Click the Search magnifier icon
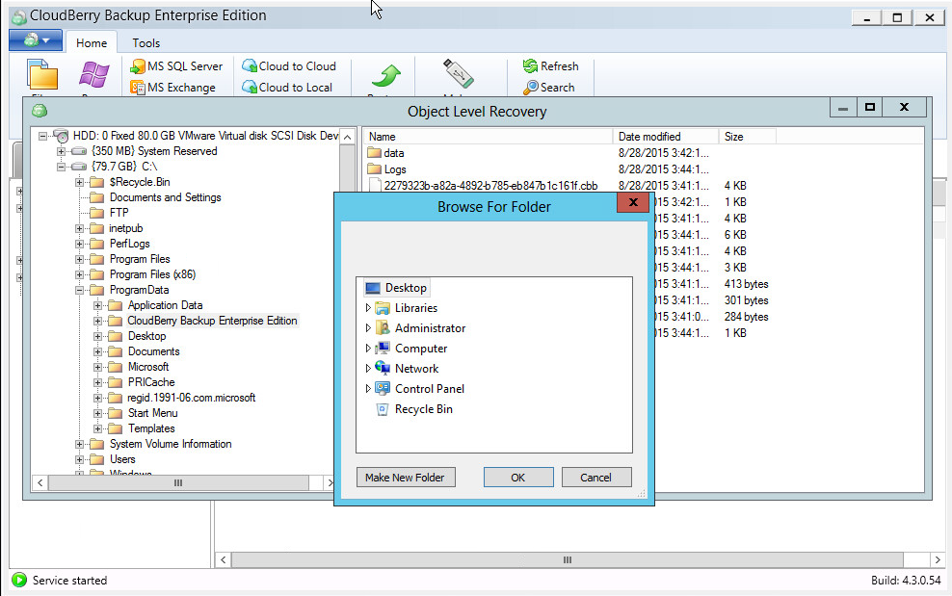The height and width of the screenshot is (596, 952). [x=530, y=88]
